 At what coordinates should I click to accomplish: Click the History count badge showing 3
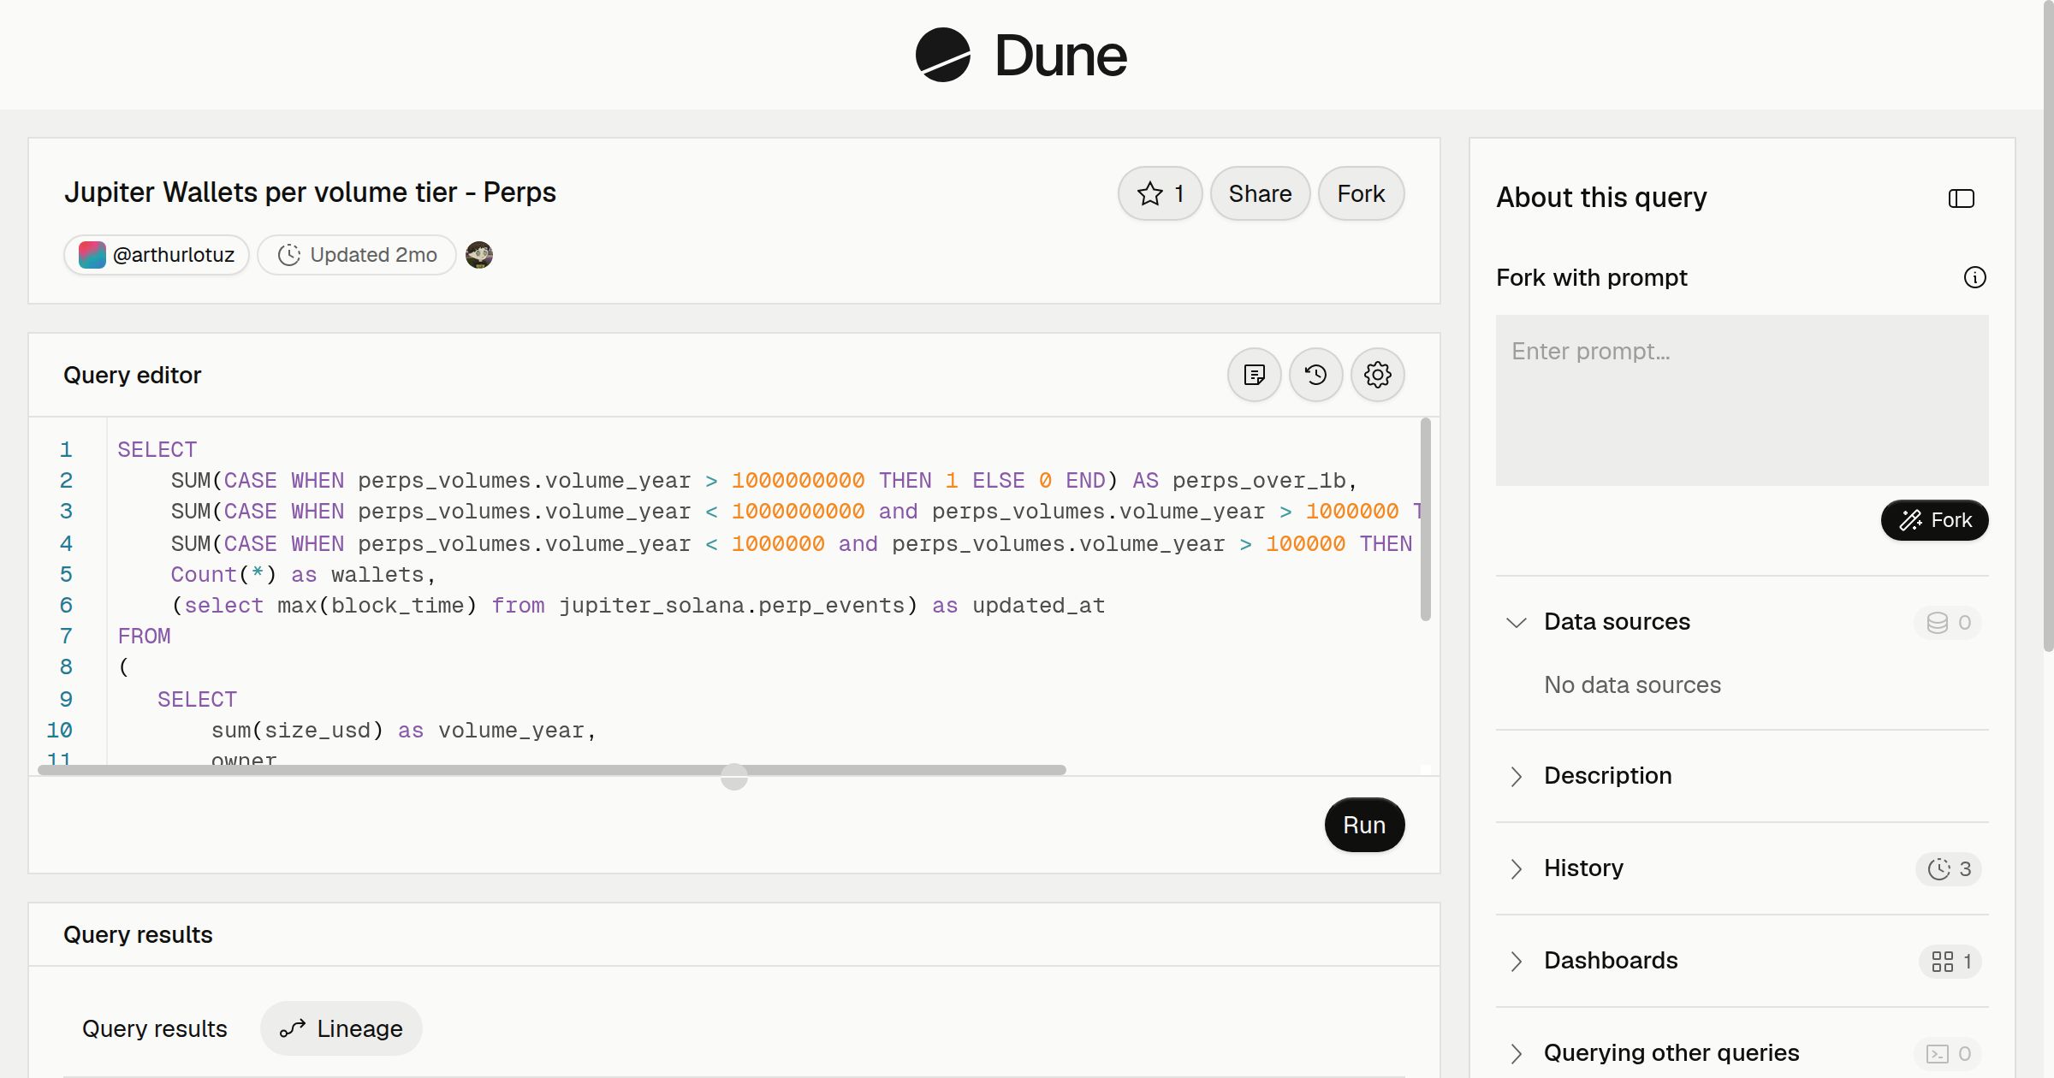(x=1949, y=868)
